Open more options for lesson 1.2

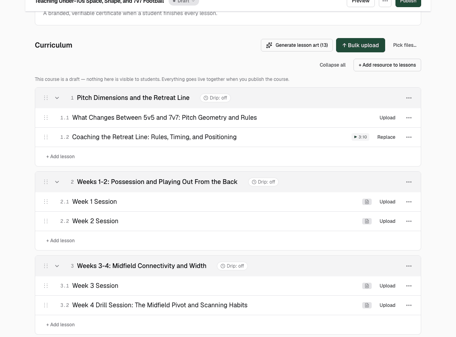[x=408, y=137]
